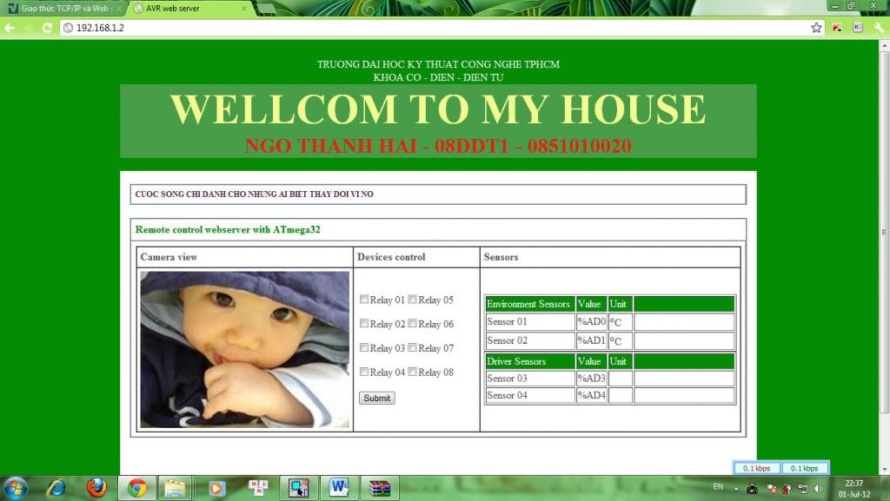Screen dimensions: 890x501
Task: Enable the Relay 01 checkbox
Action: (x=364, y=300)
